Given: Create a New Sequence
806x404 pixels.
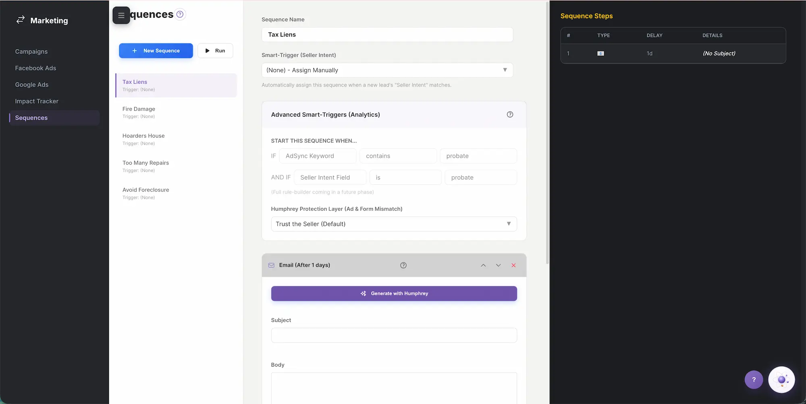Looking at the screenshot, I should [156, 51].
